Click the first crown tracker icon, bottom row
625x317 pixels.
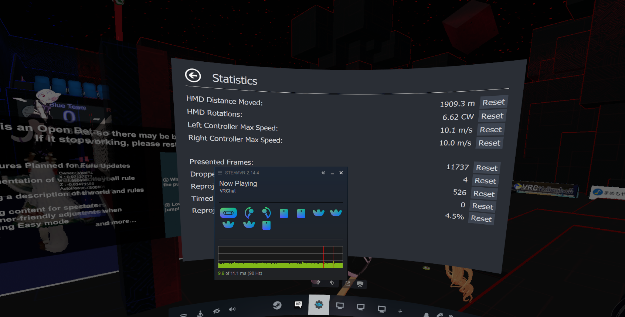click(x=228, y=225)
